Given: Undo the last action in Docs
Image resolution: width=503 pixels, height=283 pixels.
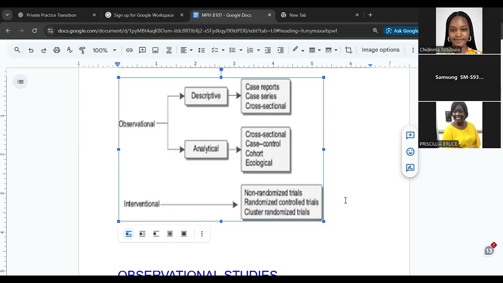Looking at the screenshot, I should click(31, 50).
